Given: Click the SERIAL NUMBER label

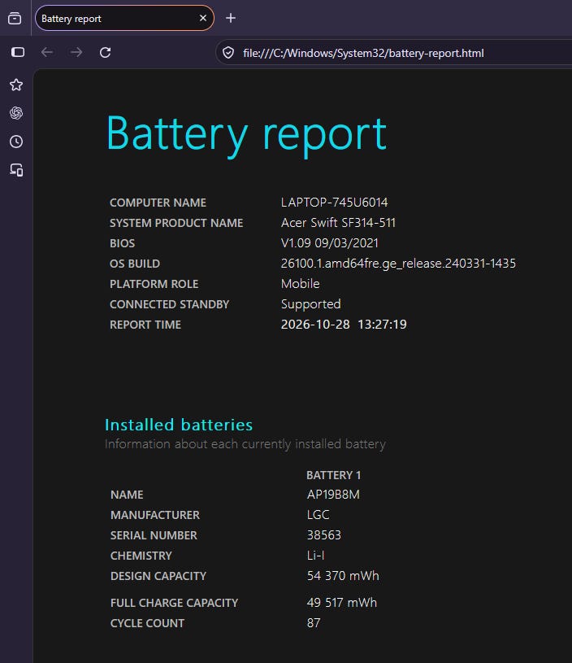Looking at the screenshot, I should (154, 535).
